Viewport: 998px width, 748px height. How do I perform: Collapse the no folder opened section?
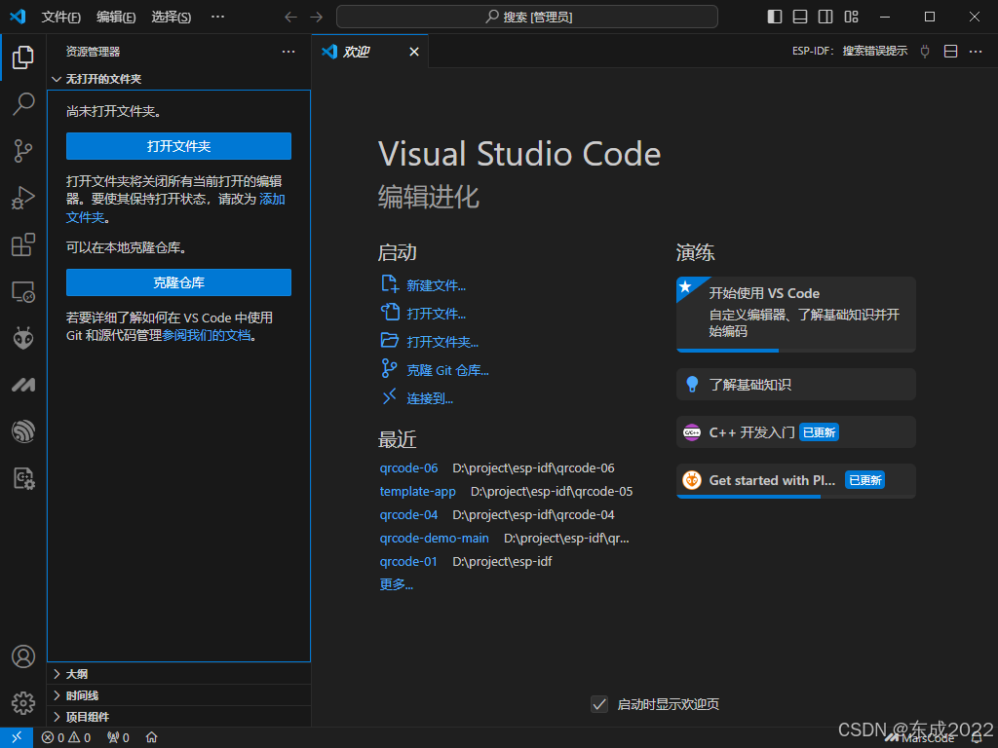pos(179,79)
